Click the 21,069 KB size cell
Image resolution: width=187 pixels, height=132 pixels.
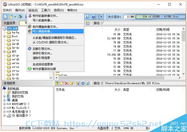pos(114,38)
